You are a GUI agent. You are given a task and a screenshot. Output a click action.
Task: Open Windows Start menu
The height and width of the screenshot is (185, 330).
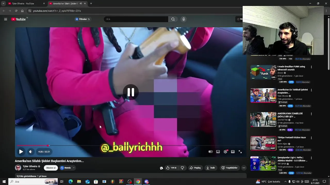tap(4, 182)
